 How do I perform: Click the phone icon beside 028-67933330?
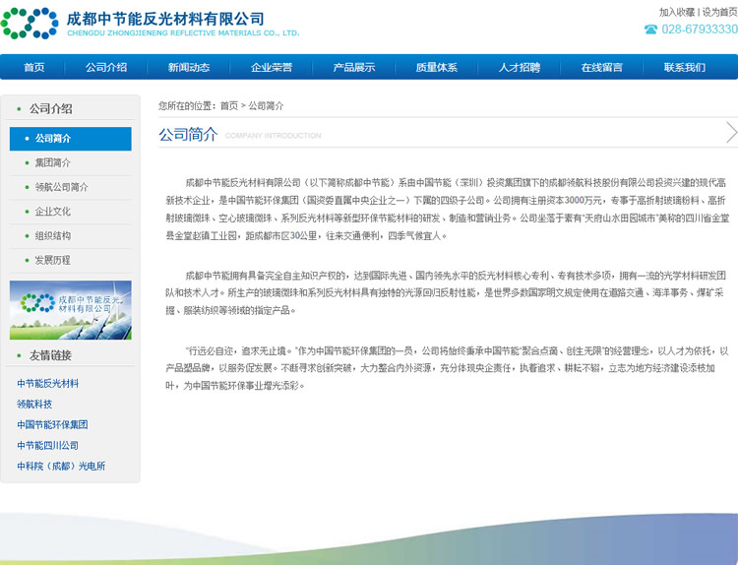650,30
